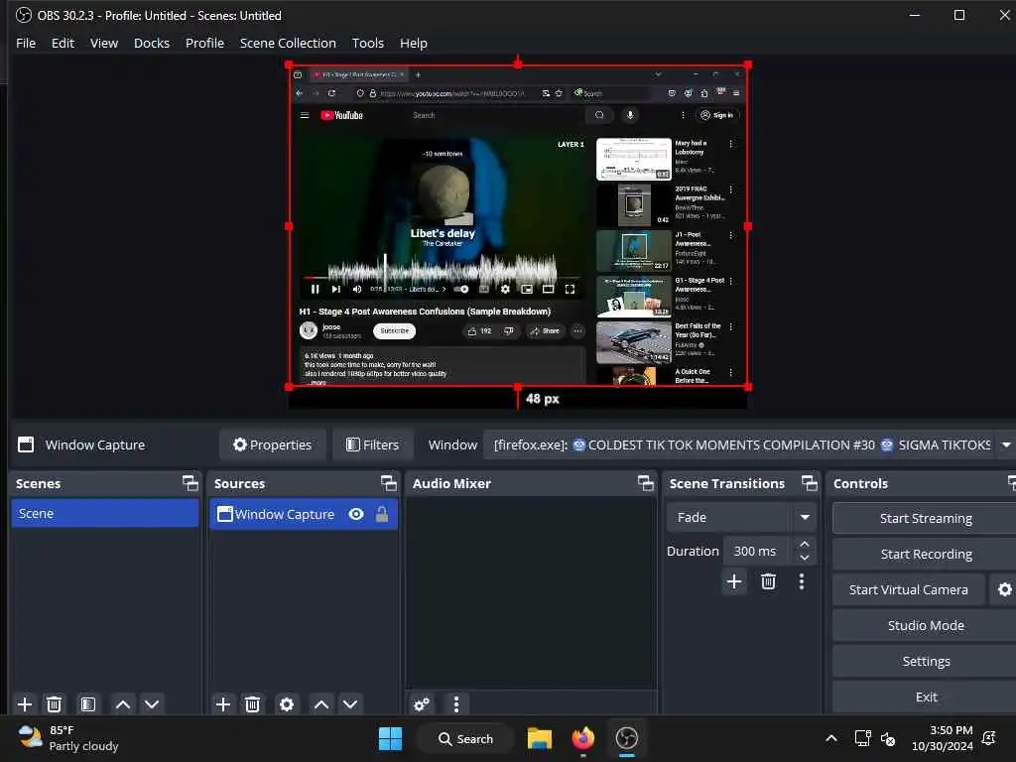
Task: Open Audio Mixer options three-dot menu
Action: point(456,703)
